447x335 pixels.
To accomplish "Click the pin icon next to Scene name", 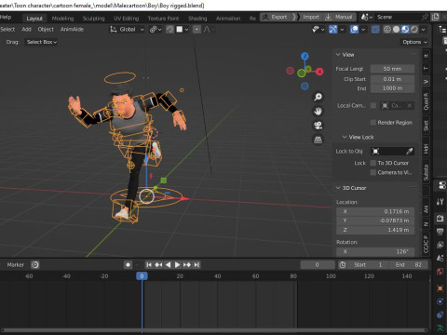I will [426, 17].
